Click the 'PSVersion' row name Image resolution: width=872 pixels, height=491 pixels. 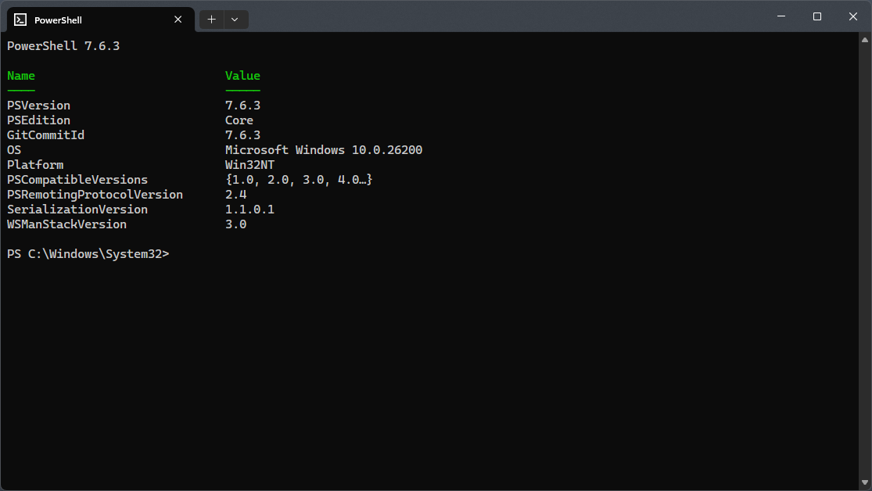pyautogui.click(x=38, y=106)
